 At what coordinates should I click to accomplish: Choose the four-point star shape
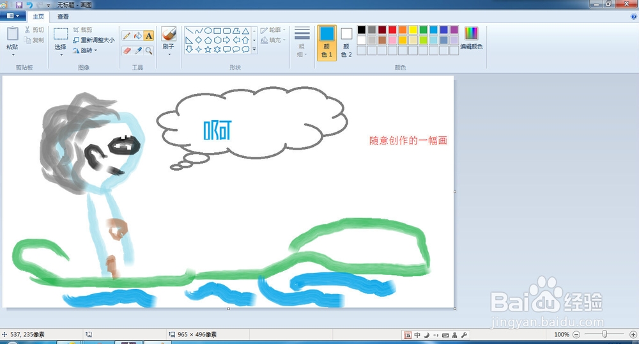199,49
